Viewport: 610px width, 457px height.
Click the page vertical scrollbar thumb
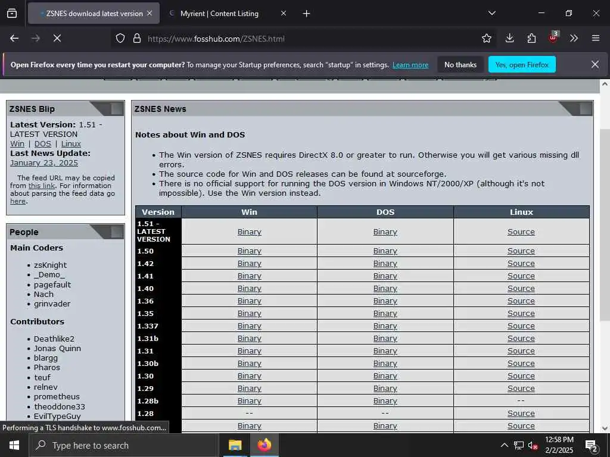point(605,226)
